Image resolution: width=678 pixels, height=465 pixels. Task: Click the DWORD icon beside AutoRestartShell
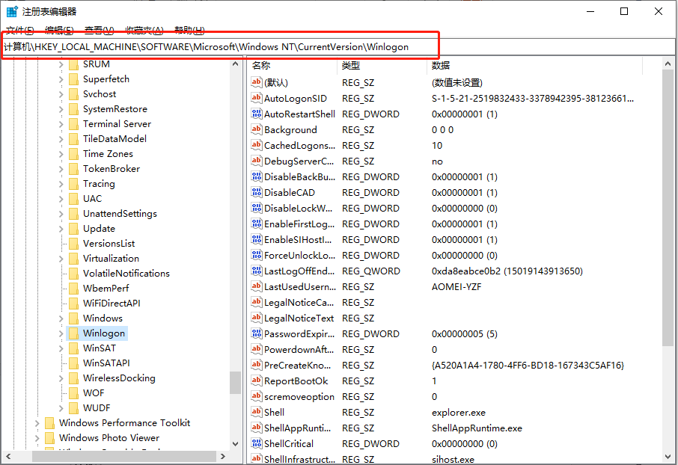257,114
